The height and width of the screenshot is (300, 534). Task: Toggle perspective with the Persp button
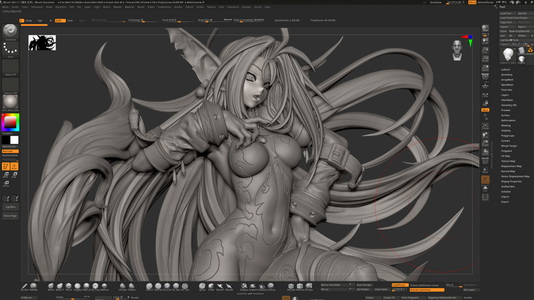point(485,76)
